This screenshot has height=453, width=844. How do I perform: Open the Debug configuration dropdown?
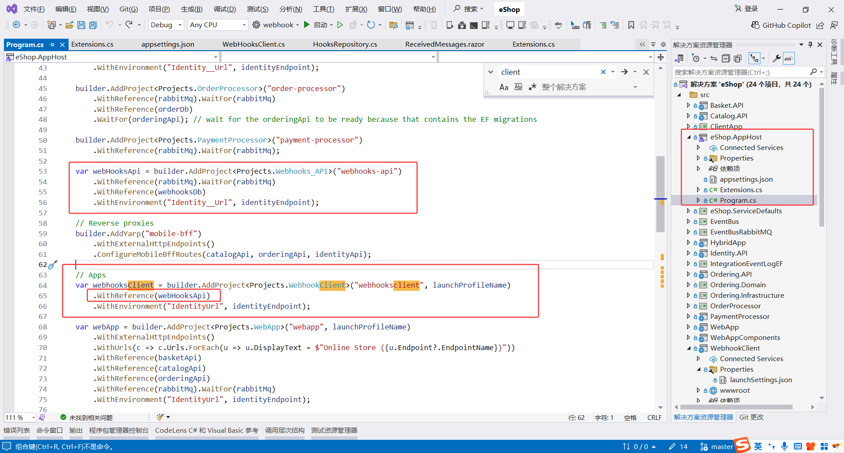[166, 25]
